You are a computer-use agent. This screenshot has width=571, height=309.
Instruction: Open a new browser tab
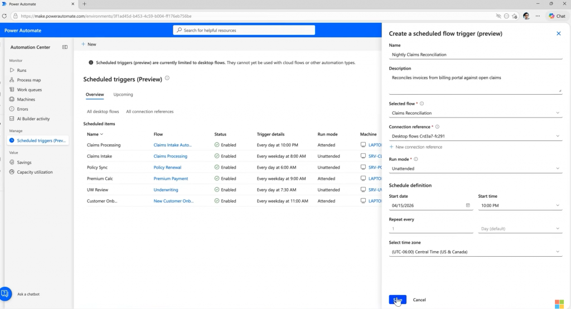click(85, 4)
